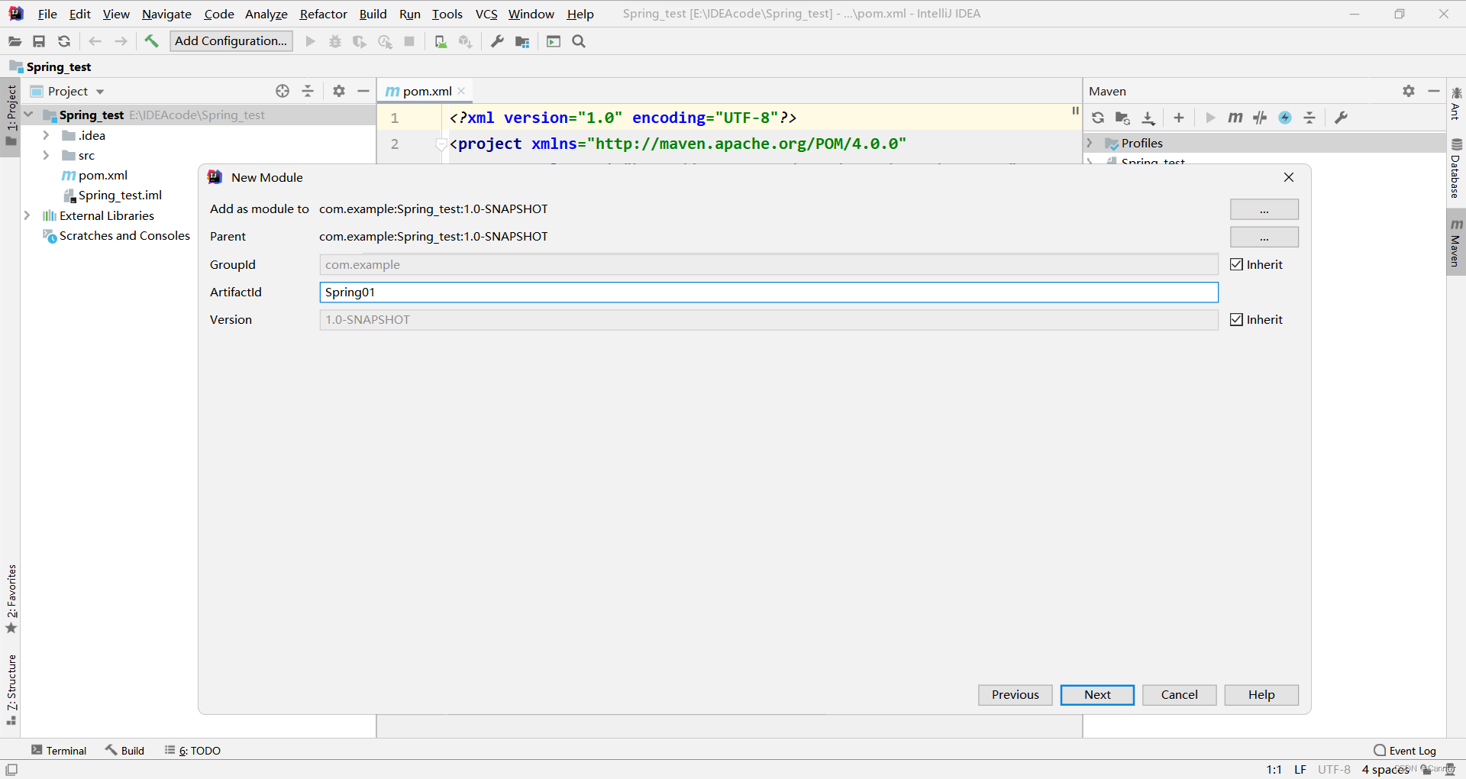Open the Refactor menu
1466x779 pixels.
pyautogui.click(x=323, y=14)
